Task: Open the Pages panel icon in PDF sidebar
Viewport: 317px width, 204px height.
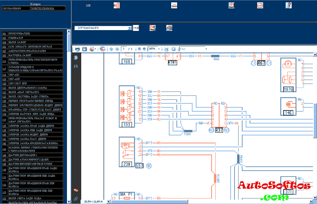Action: click(x=76, y=57)
